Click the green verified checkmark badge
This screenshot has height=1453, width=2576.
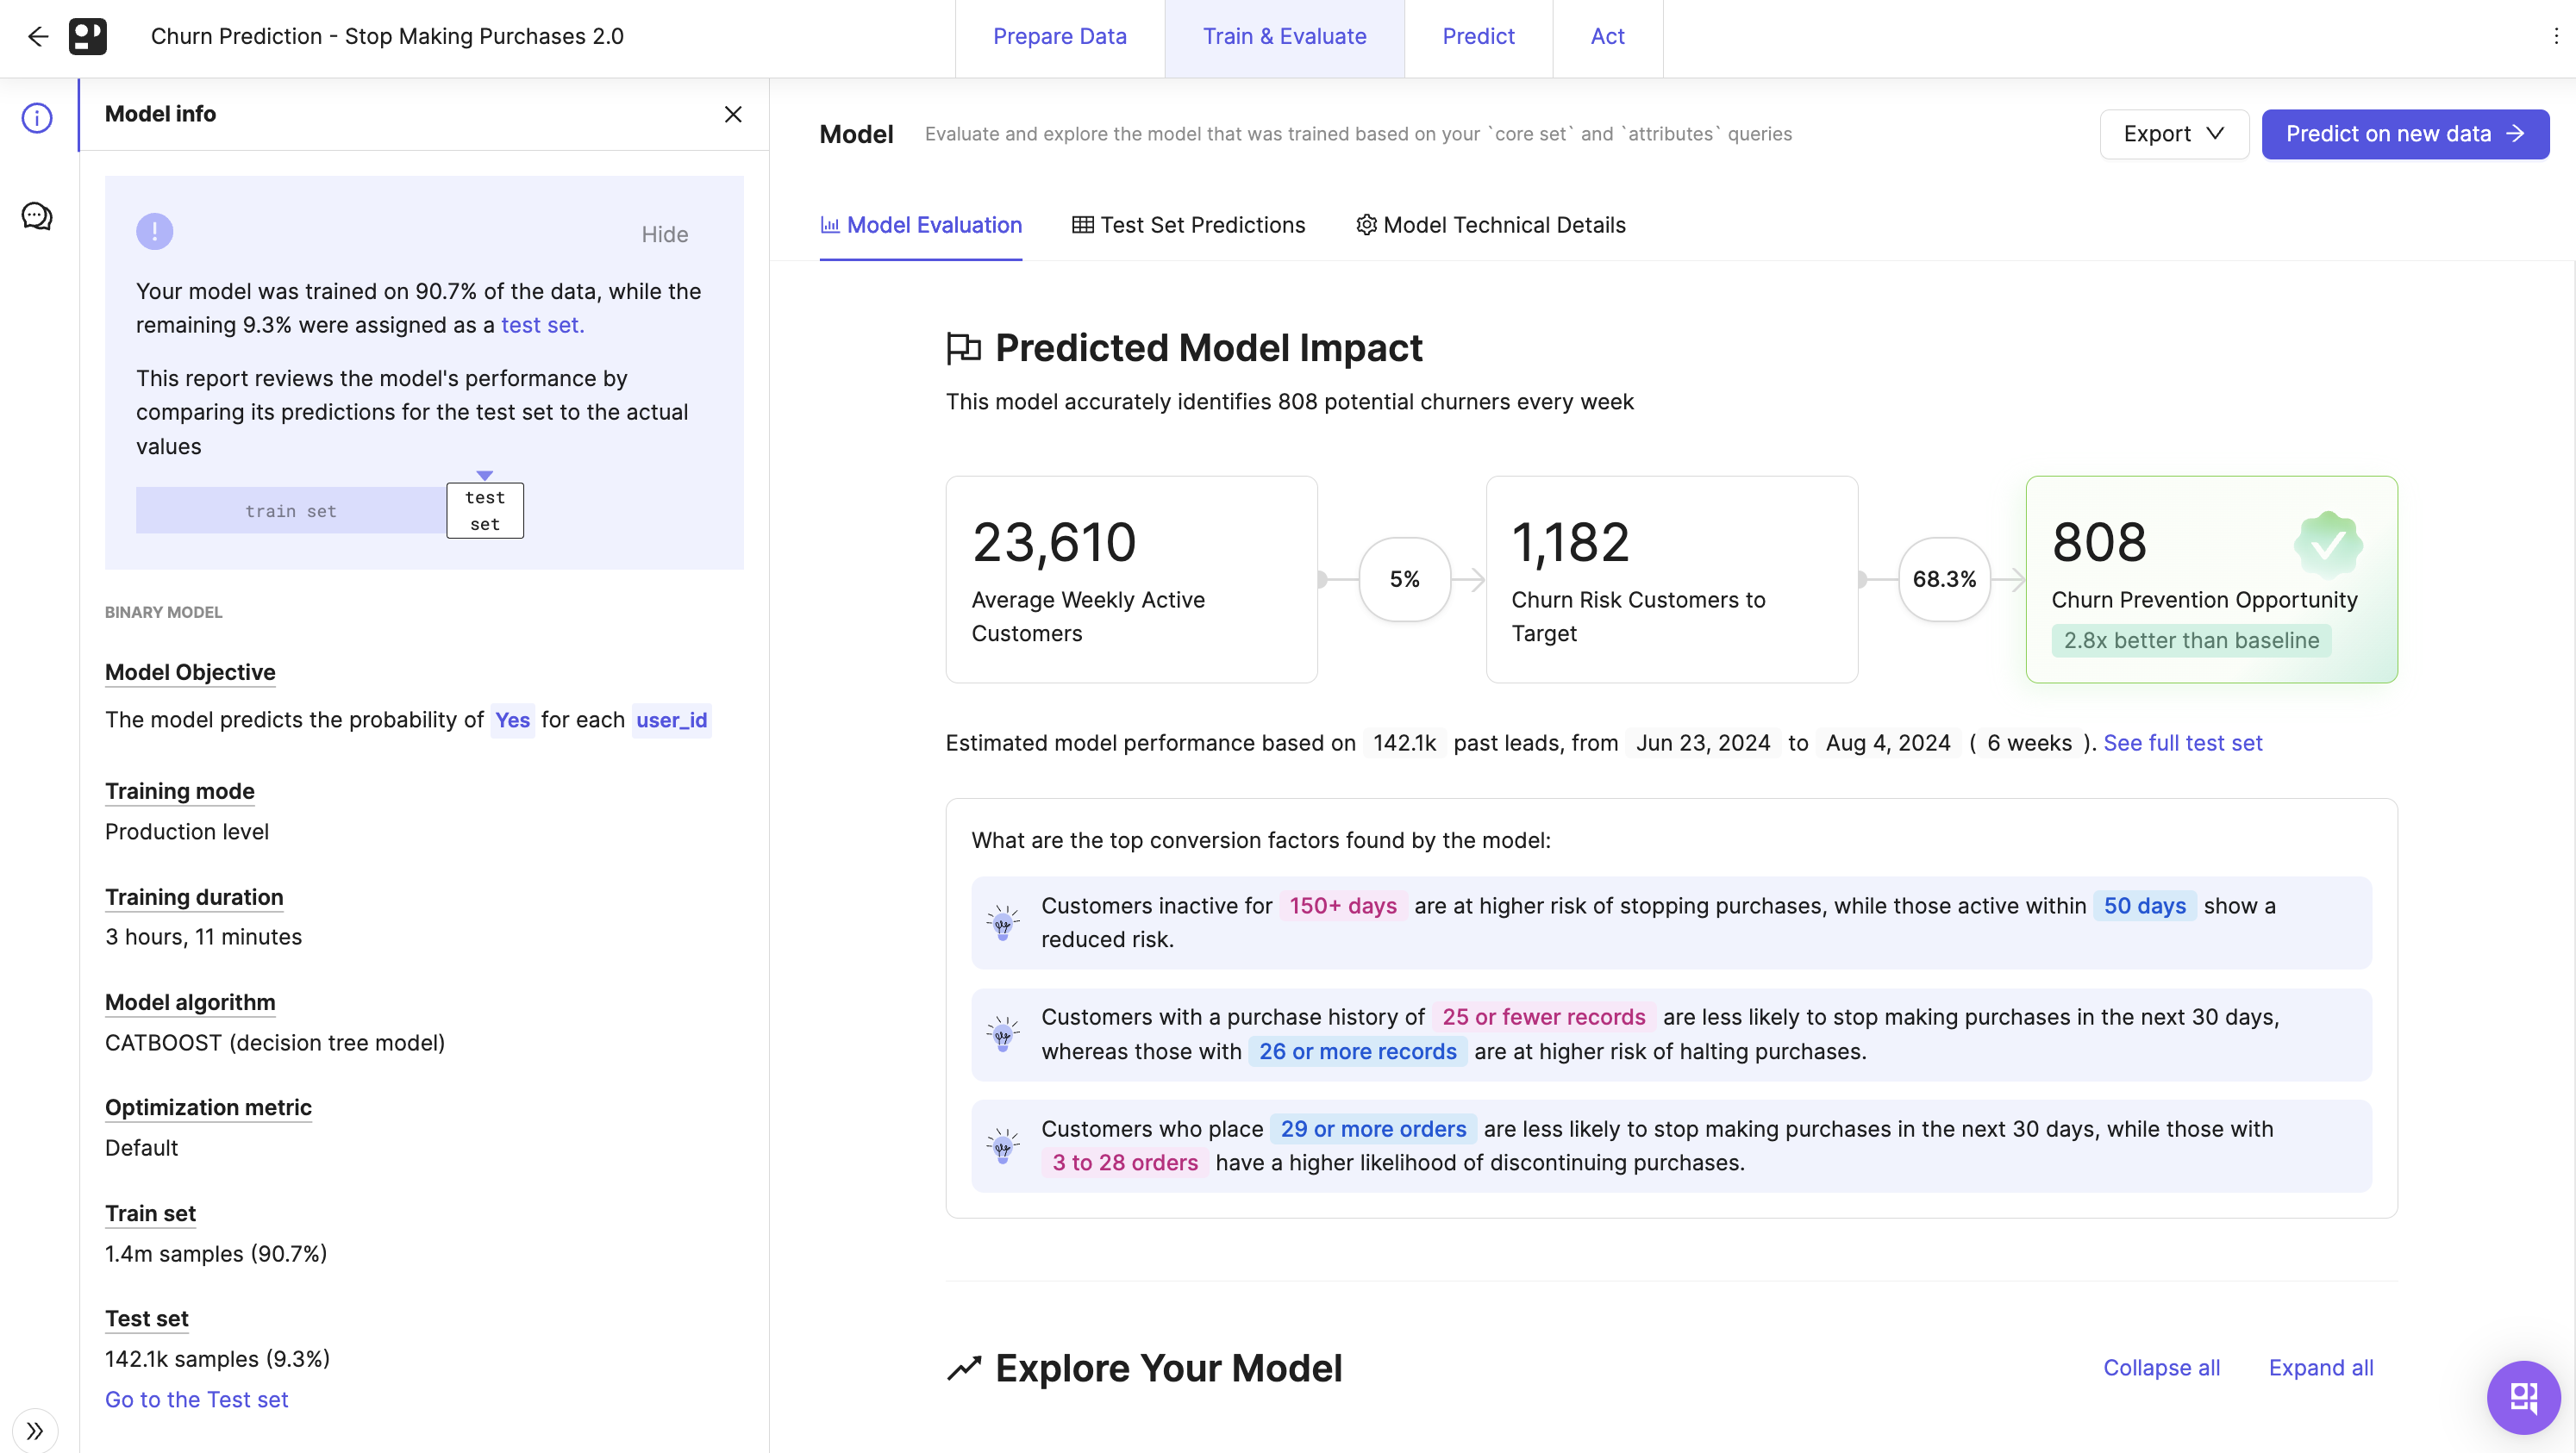2328,545
